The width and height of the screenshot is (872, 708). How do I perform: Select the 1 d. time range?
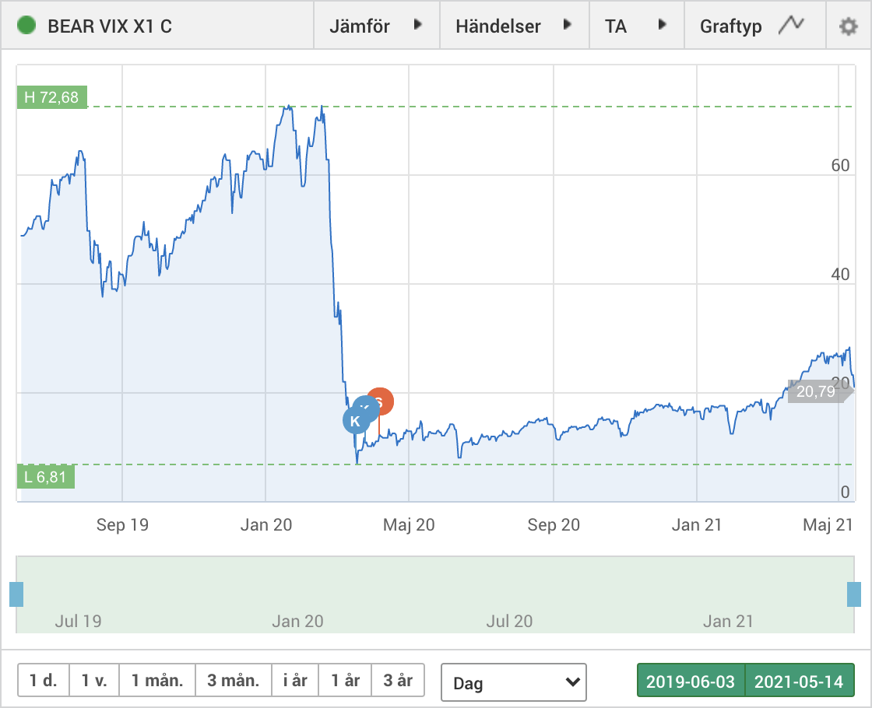(44, 681)
